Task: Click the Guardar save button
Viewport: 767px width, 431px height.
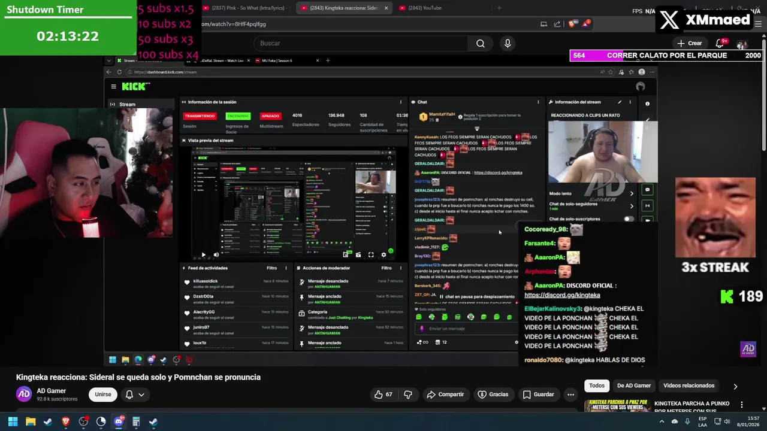Action: click(538, 394)
